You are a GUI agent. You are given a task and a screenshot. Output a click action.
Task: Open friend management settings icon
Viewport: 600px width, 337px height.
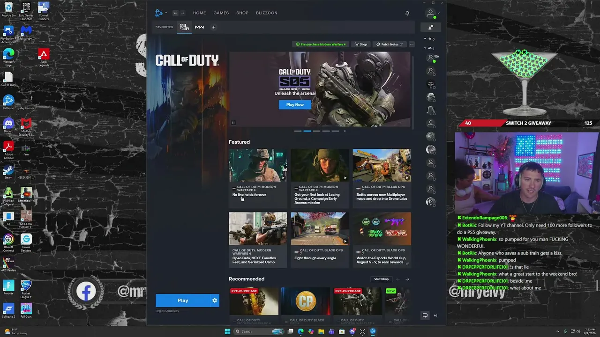(x=431, y=27)
